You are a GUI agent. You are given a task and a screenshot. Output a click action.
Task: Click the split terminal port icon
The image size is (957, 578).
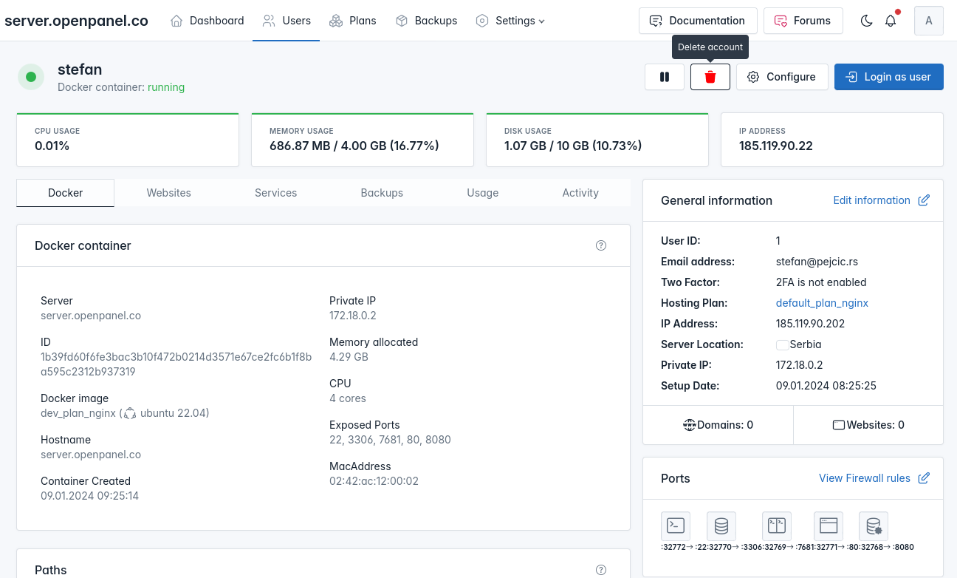coord(776,526)
